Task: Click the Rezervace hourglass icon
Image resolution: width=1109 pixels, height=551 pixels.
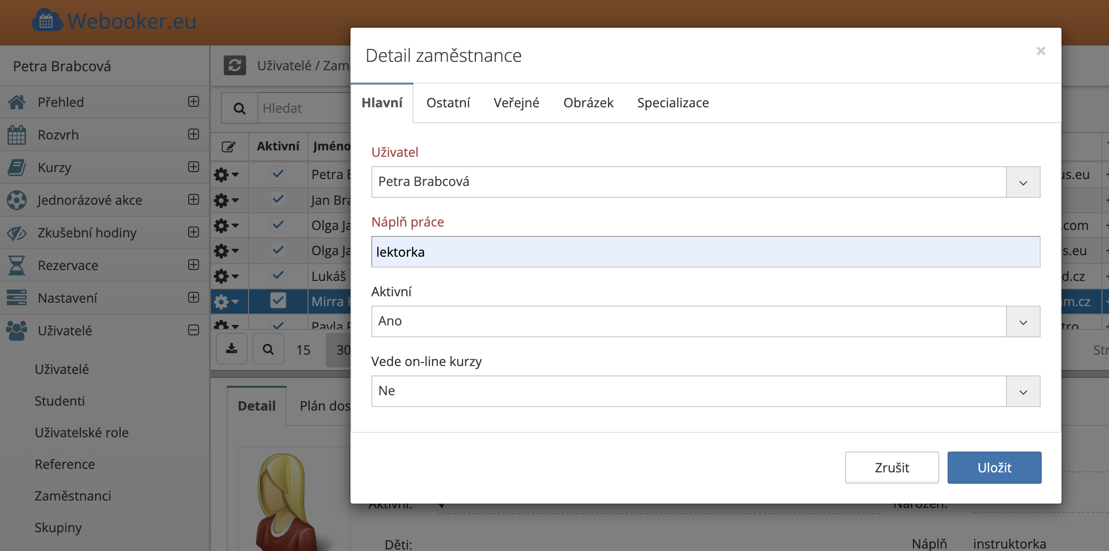Action: pyautogui.click(x=17, y=266)
